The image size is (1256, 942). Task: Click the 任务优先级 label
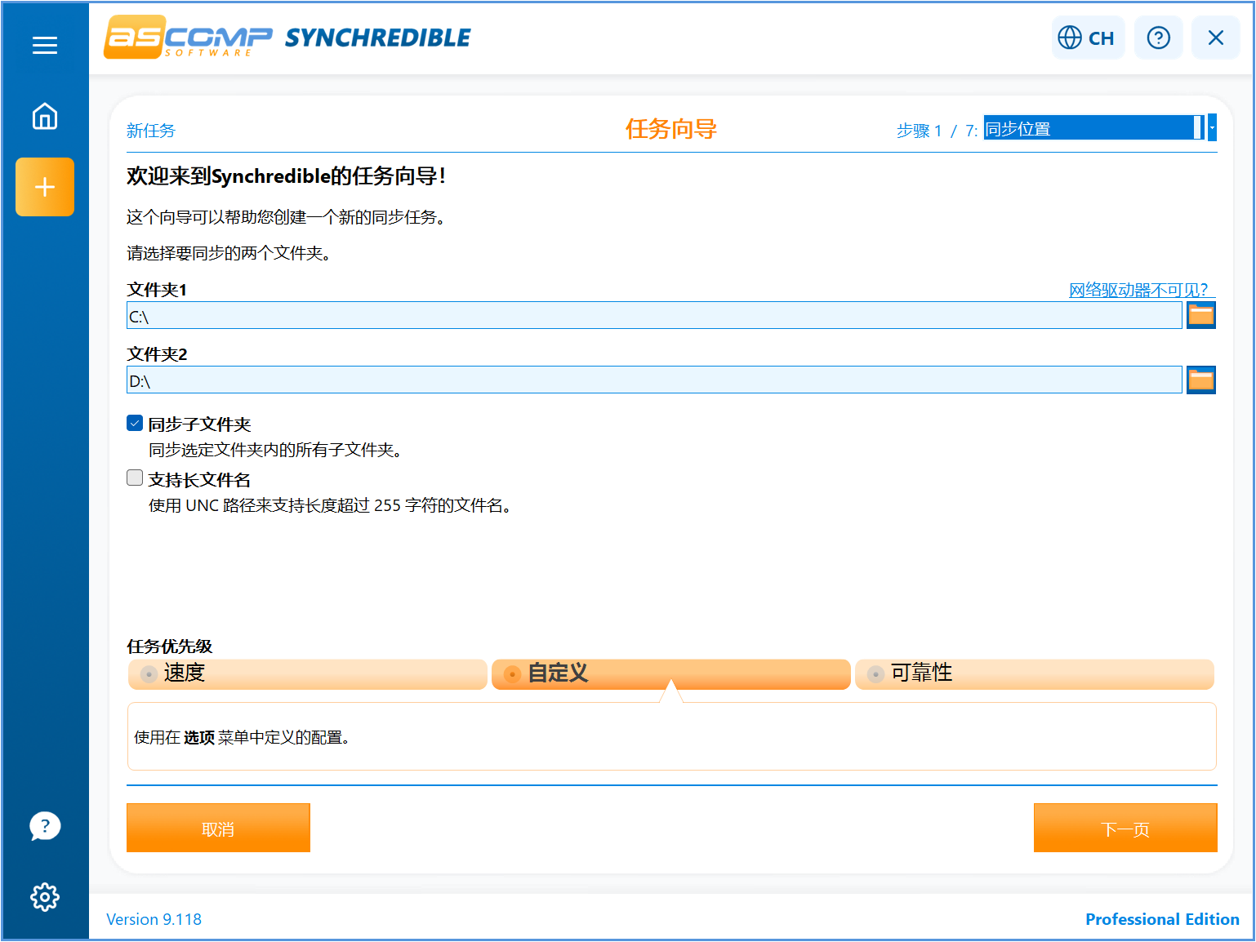[x=170, y=647]
